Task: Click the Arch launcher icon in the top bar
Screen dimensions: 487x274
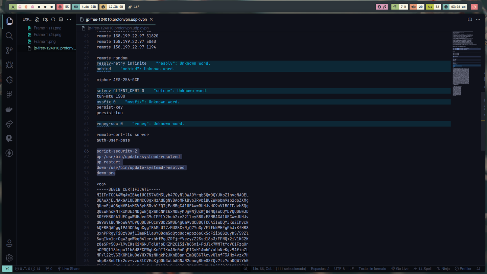Action: [13, 7]
